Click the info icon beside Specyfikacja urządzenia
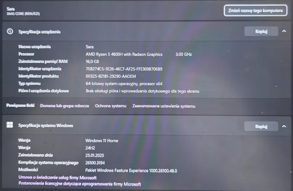 pyautogui.click(x=10, y=31)
